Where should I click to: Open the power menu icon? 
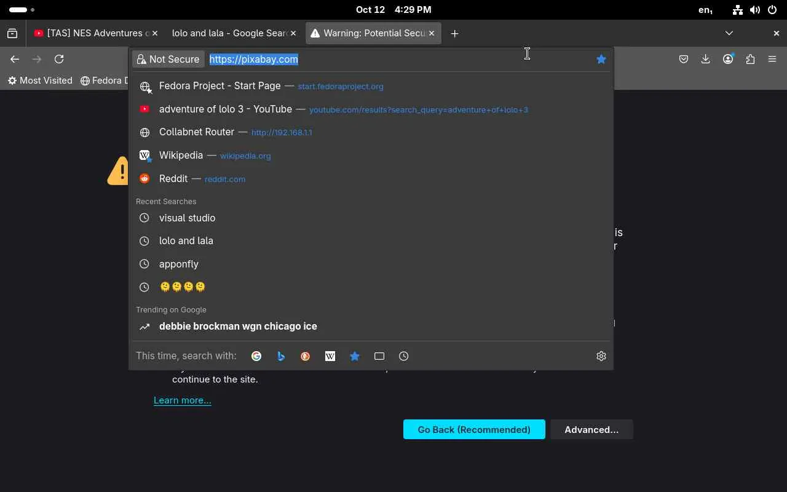coord(772,10)
